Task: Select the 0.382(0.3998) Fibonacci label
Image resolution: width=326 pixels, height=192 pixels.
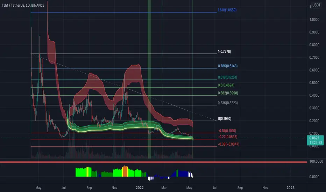Action: coord(228,93)
